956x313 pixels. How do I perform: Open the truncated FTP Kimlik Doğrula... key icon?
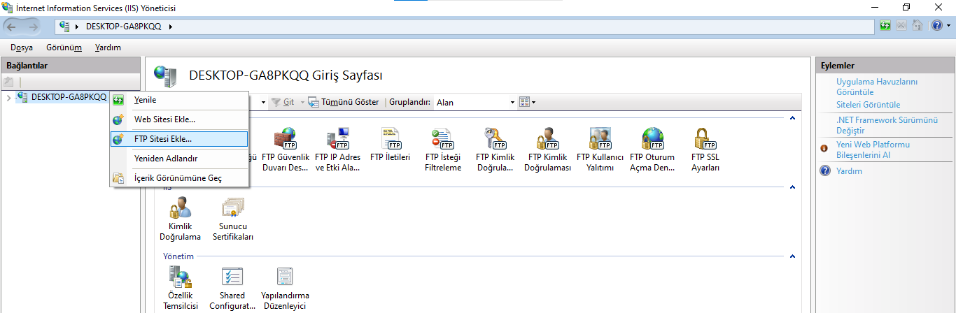[495, 150]
